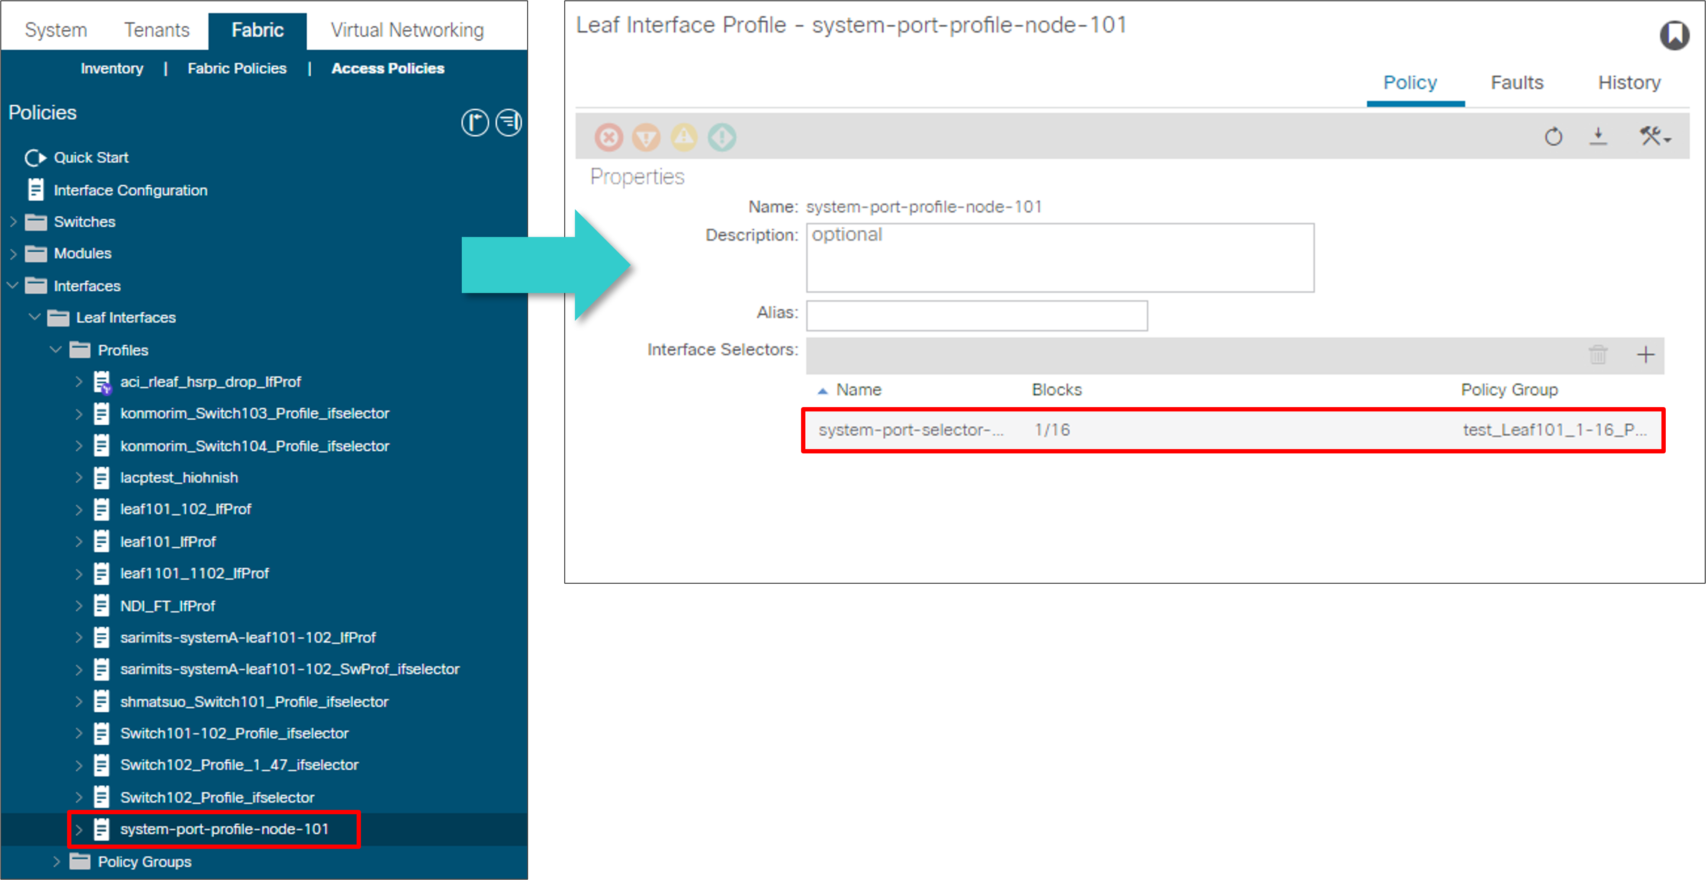
Task: Switch to the Faults tab
Action: pos(1516,82)
